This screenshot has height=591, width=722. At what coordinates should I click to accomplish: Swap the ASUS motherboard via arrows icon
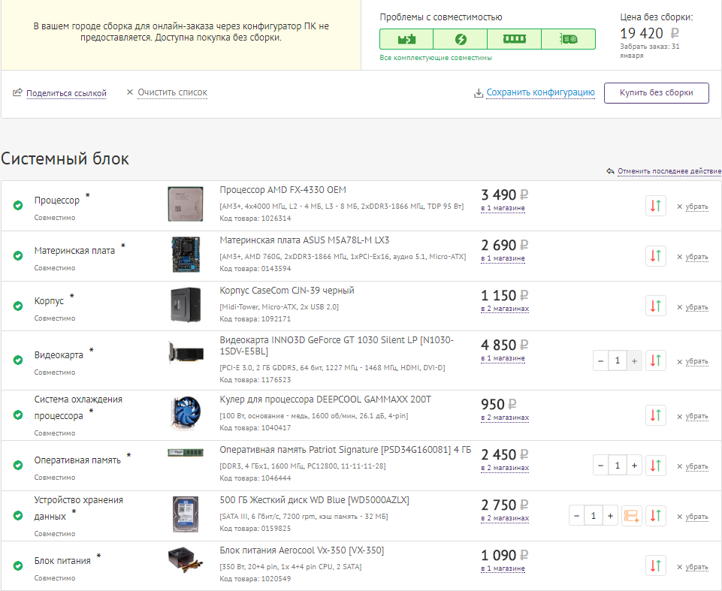point(656,256)
